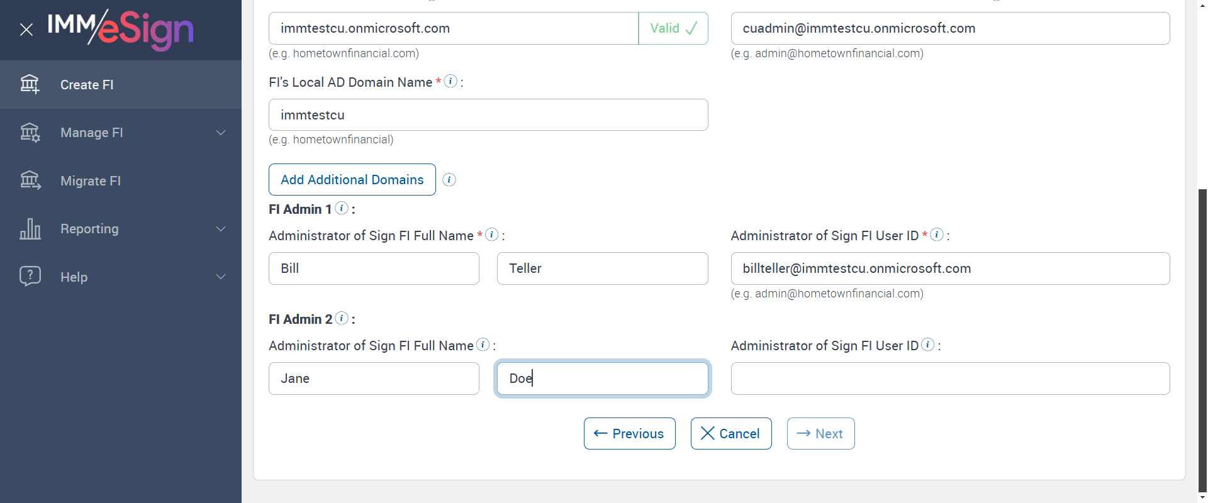Screen dimensions: 1208x503
Task: Click info icon beside Admin 1 Full Name
Action: pos(492,235)
